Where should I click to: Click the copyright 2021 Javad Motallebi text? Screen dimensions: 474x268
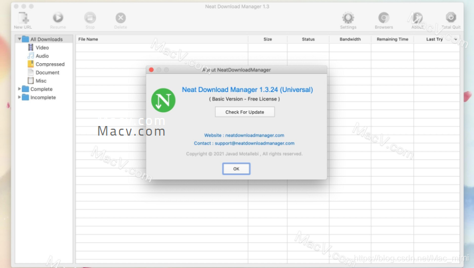point(244,154)
